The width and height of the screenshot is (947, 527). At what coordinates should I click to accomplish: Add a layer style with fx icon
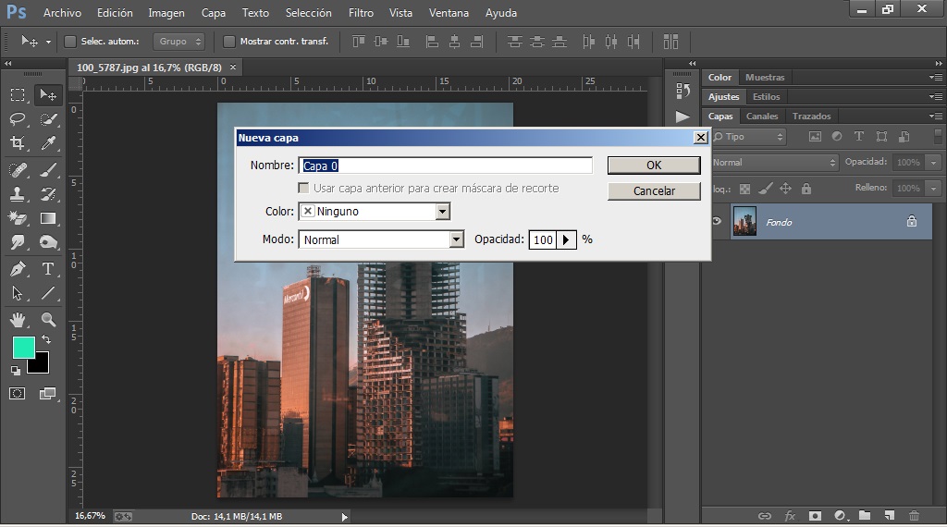click(x=790, y=516)
